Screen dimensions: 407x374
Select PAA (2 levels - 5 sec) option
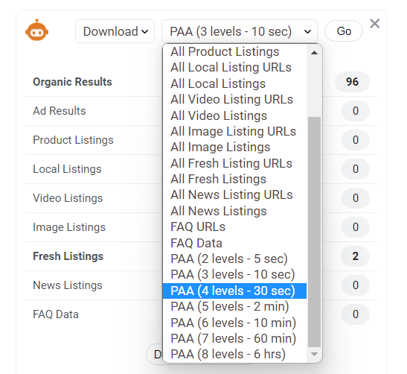pyautogui.click(x=234, y=259)
